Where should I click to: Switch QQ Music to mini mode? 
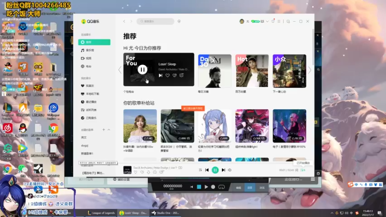click(x=288, y=21)
